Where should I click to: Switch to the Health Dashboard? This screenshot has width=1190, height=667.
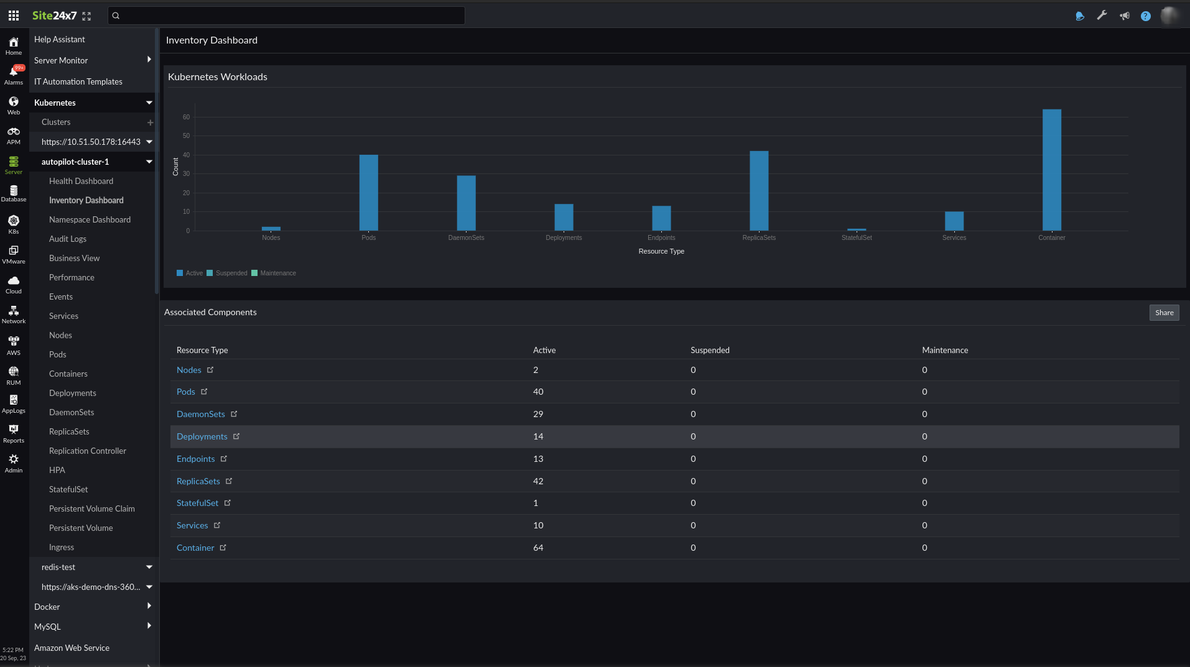[81, 181]
